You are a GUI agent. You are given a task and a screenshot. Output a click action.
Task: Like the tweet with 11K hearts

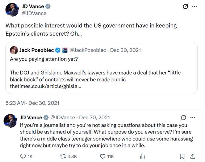(101, 156)
